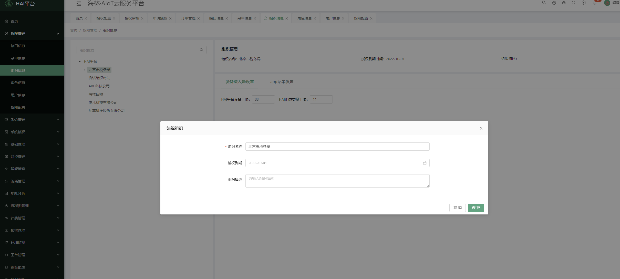Viewport: 620px width, 279px height.
Task: Click the fullscreen toggle icon in header
Action: click(x=574, y=3)
